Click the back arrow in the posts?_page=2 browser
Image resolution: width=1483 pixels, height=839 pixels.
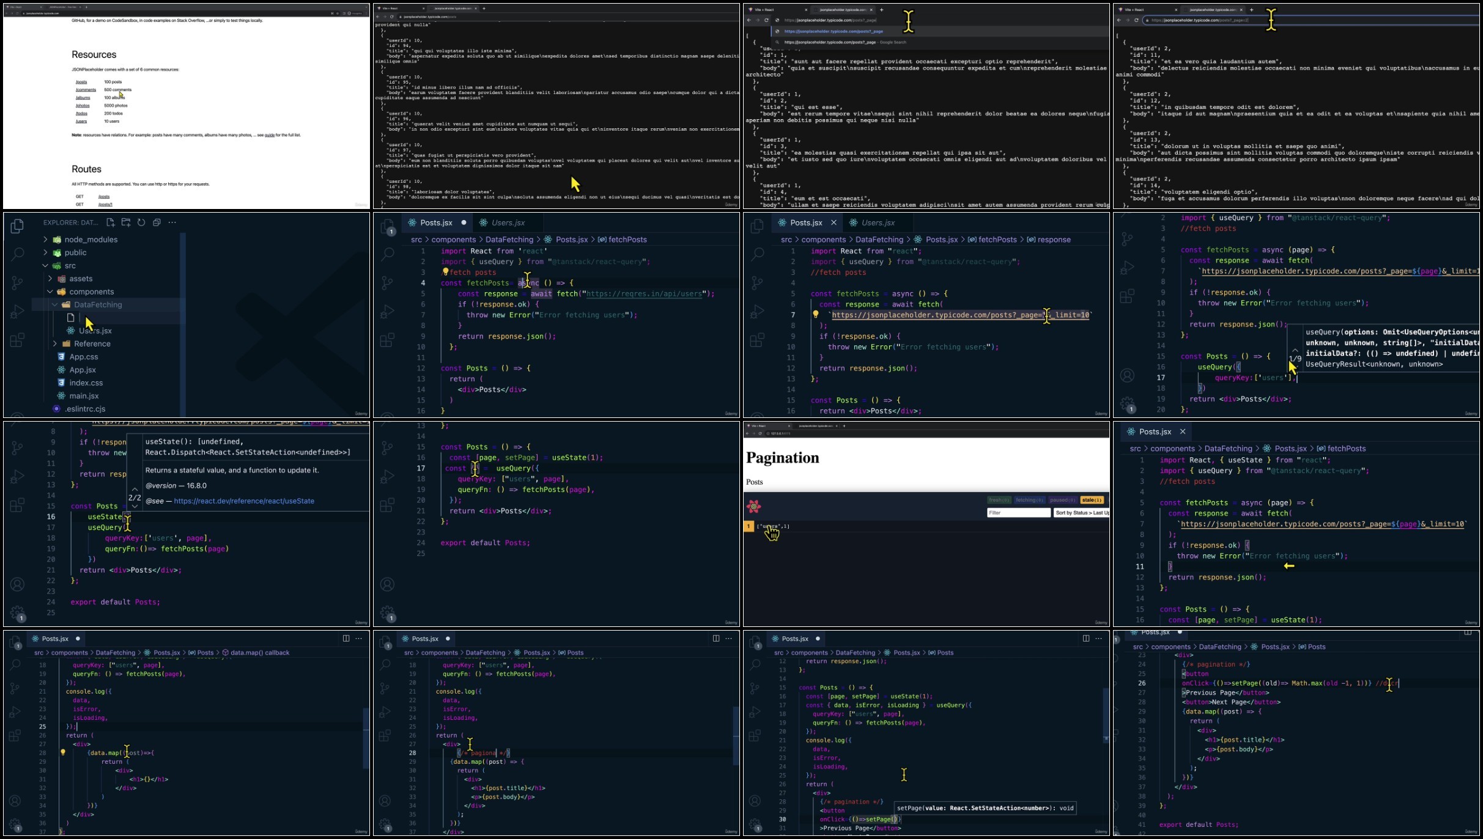pos(1119,20)
